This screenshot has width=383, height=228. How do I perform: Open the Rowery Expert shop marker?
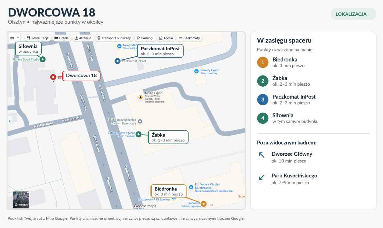[x=196, y=71]
